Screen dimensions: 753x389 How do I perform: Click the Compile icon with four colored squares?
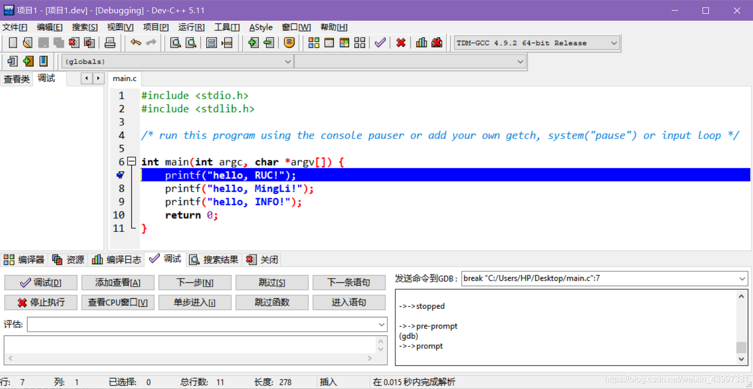pos(314,43)
